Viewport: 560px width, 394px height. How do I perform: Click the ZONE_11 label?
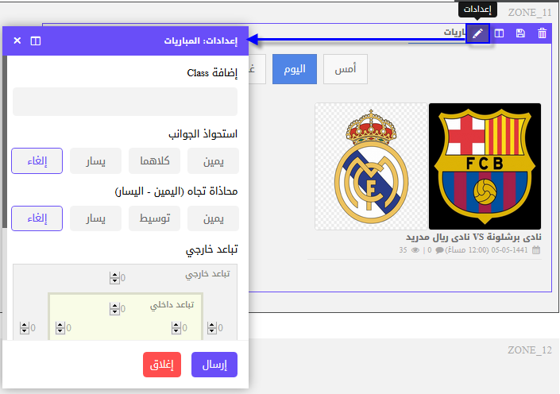click(530, 13)
